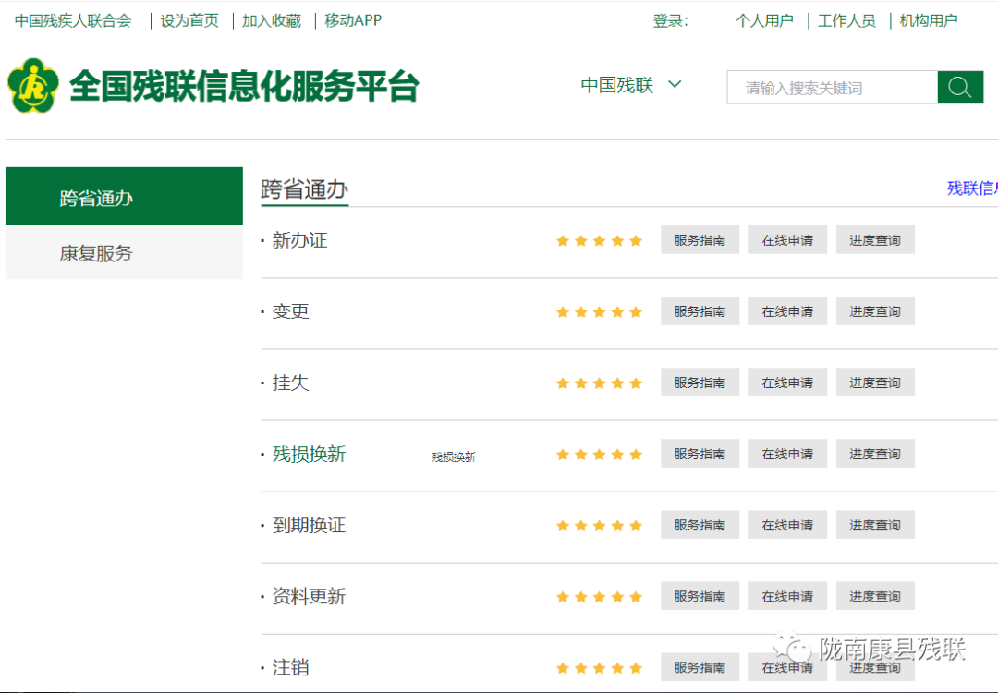Click the last star rating for 注销
The width and height of the screenshot is (998, 693).
click(x=636, y=667)
